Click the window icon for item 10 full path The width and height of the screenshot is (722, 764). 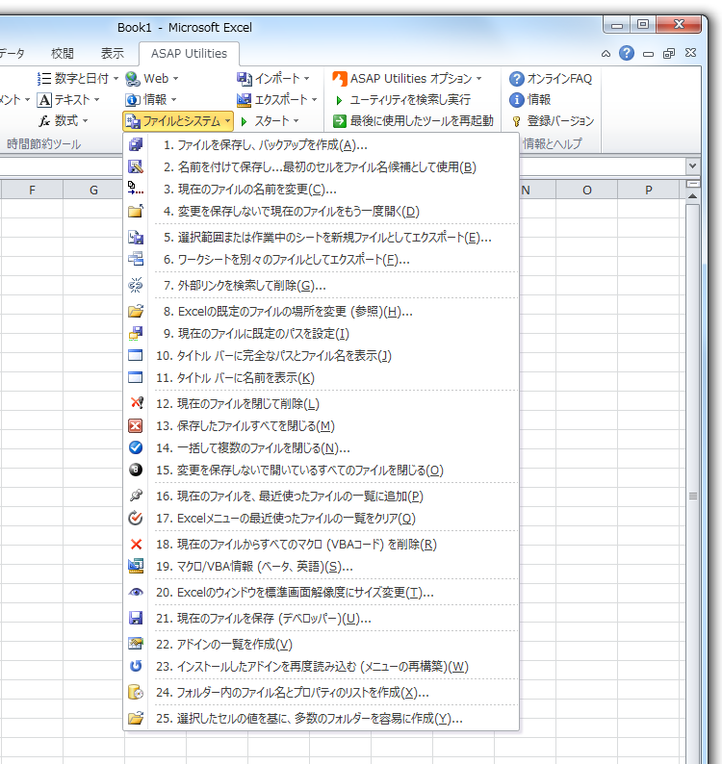coord(136,355)
